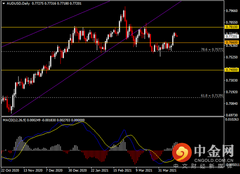Click the 15 Feb 2021 date label
Image resolution: width=240 pixels, height=174 pixels.
tap(122, 171)
